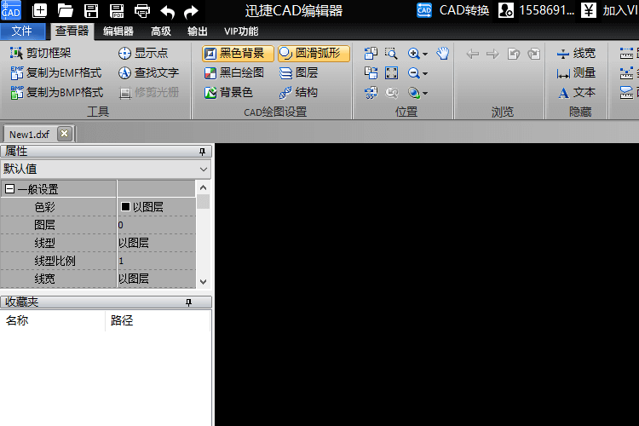Pin the 属性 panel
Screen dimensions: 639x426
click(x=202, y=152)
